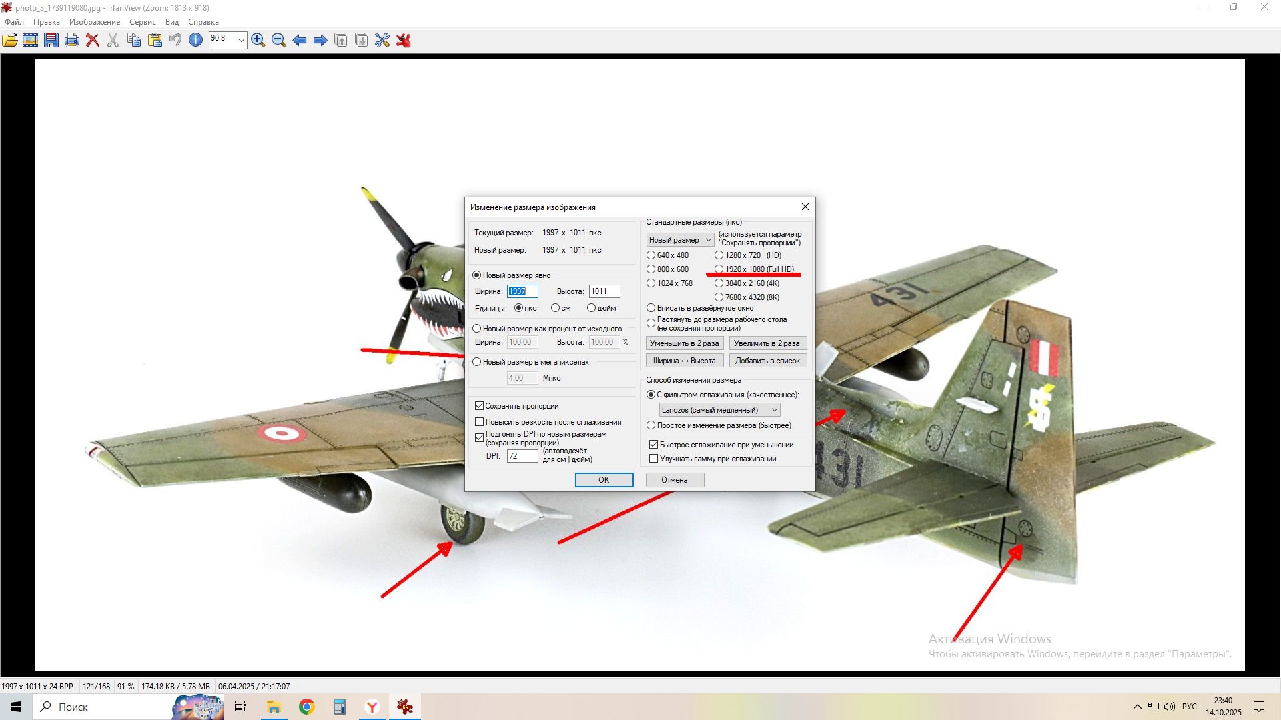Click the Save floppy disk icon
The width and height of the screenshot is (1281, 720).
[51, 41]
